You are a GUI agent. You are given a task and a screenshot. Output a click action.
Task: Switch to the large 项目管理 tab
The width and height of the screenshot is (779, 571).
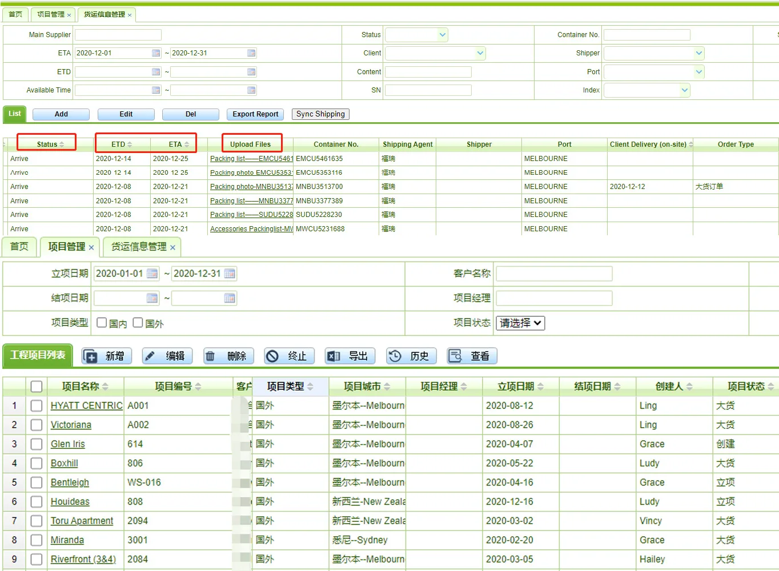point(67,247)
